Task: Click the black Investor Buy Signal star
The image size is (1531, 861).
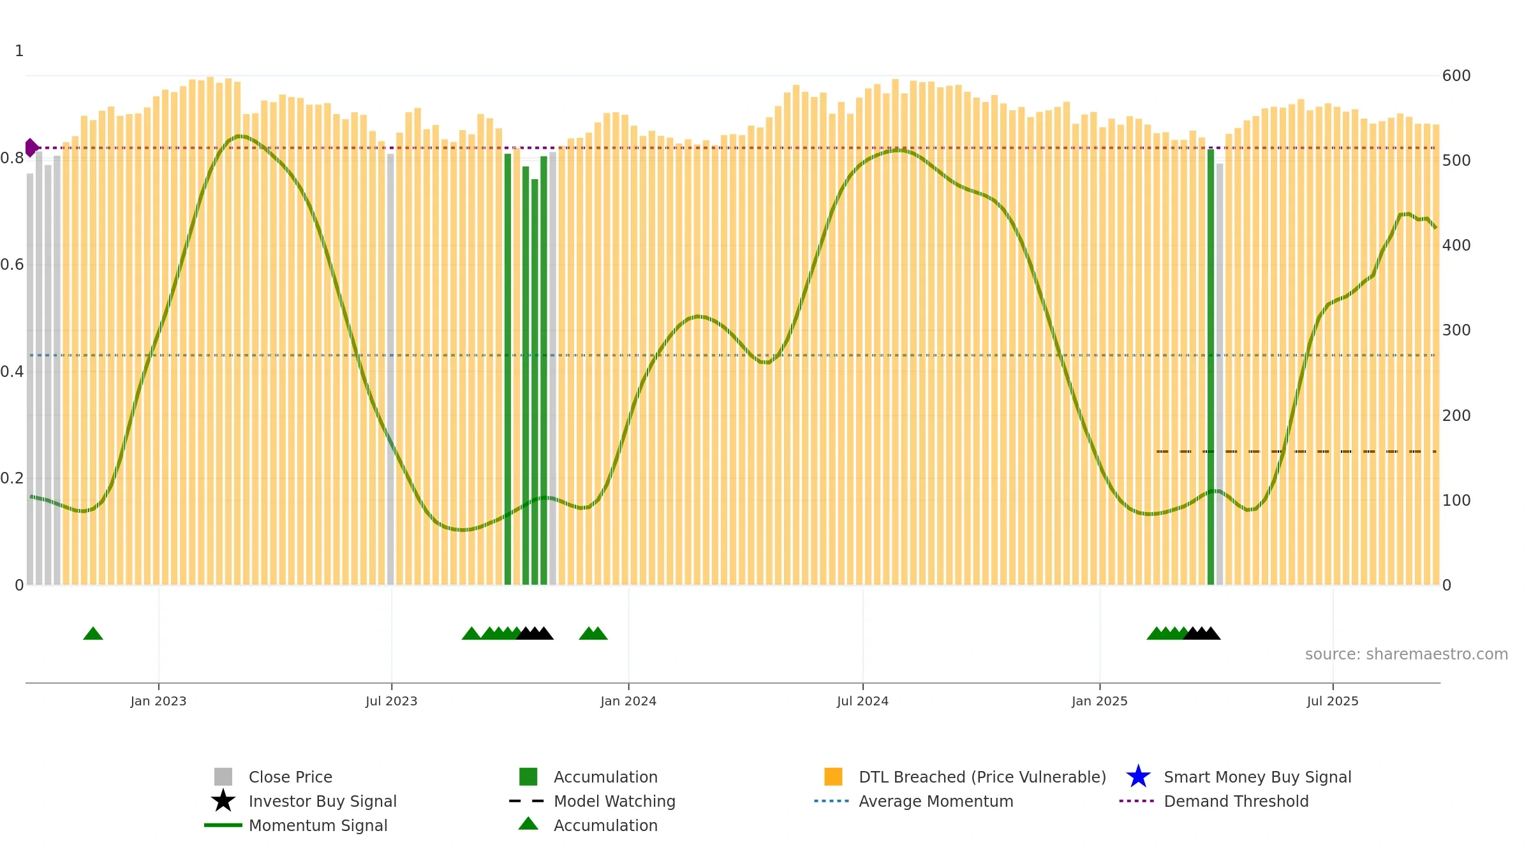Action: 223,800
